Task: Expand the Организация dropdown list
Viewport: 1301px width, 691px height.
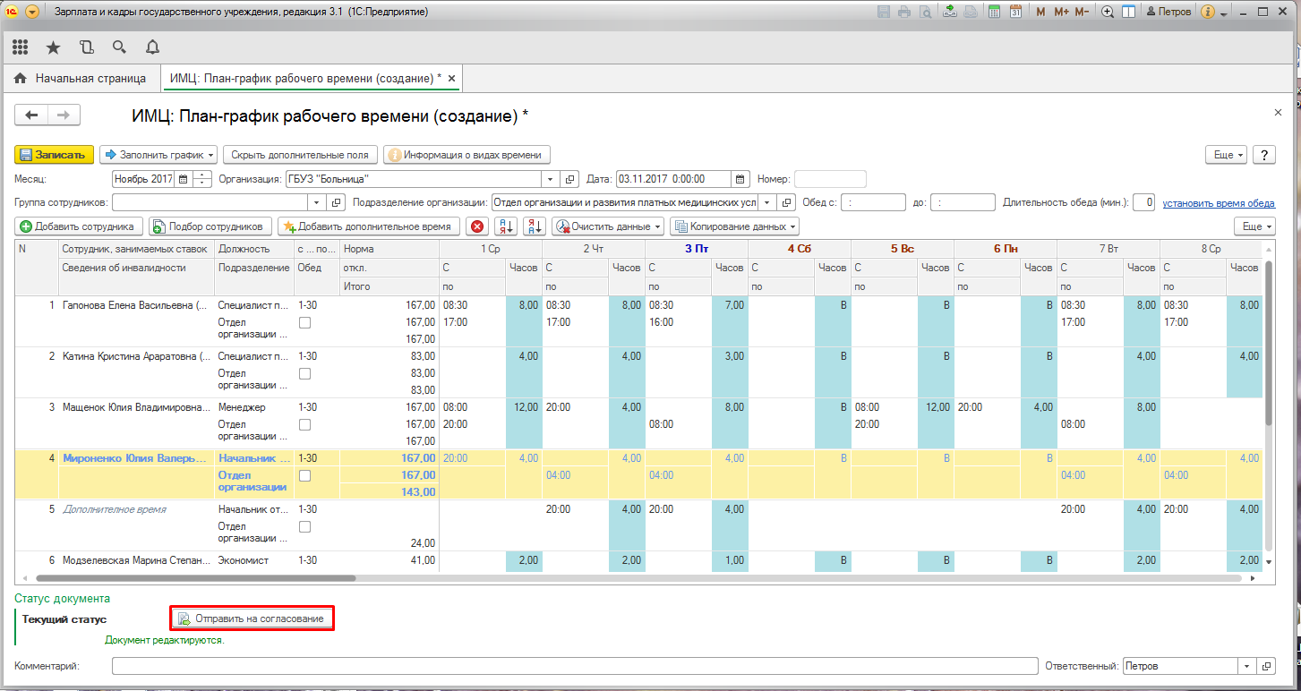Action: coord(551,179)
